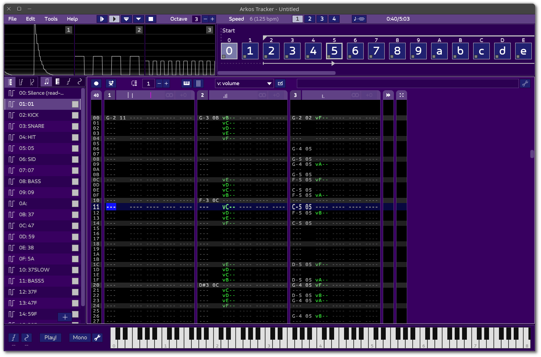This screenshot has width=541, height=357.
Task: Click the wrench icon beside Mono button
Action: pyautogui.click(x=97, y=337)
